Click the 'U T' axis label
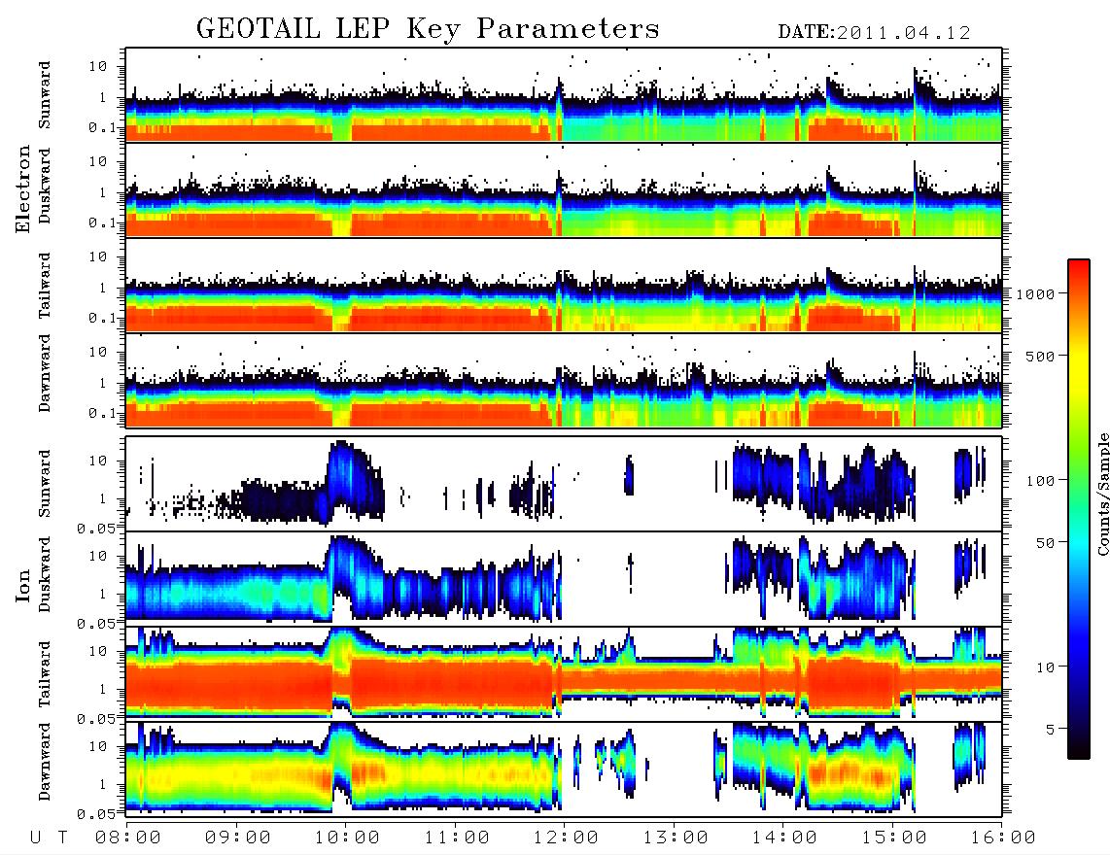This screenshot has width=1110, height=855. [50, 838]
